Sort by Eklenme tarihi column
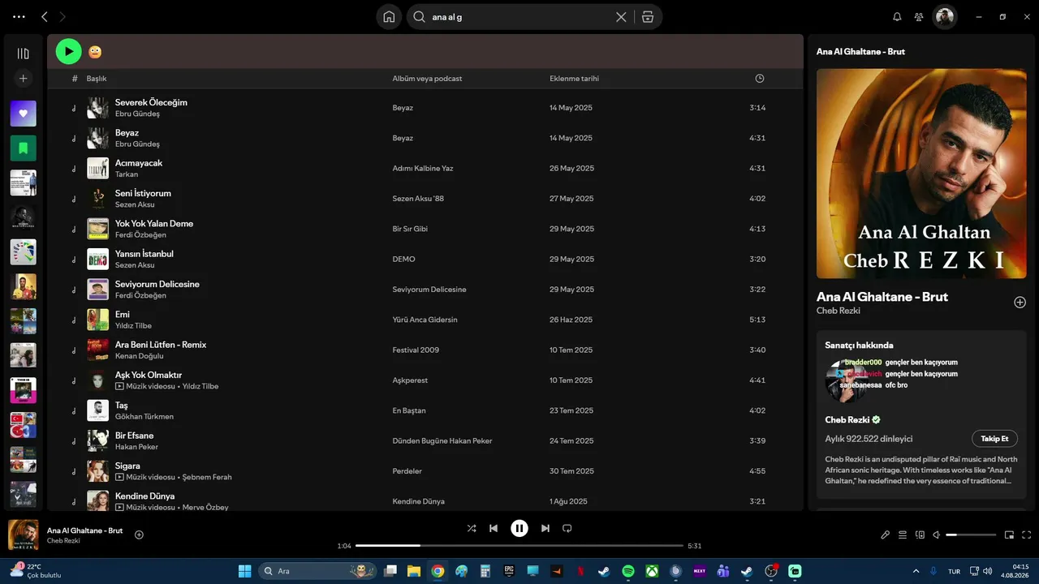Image resolution: width=1039 pixels, height=584 pixels. tap(574, 79)
